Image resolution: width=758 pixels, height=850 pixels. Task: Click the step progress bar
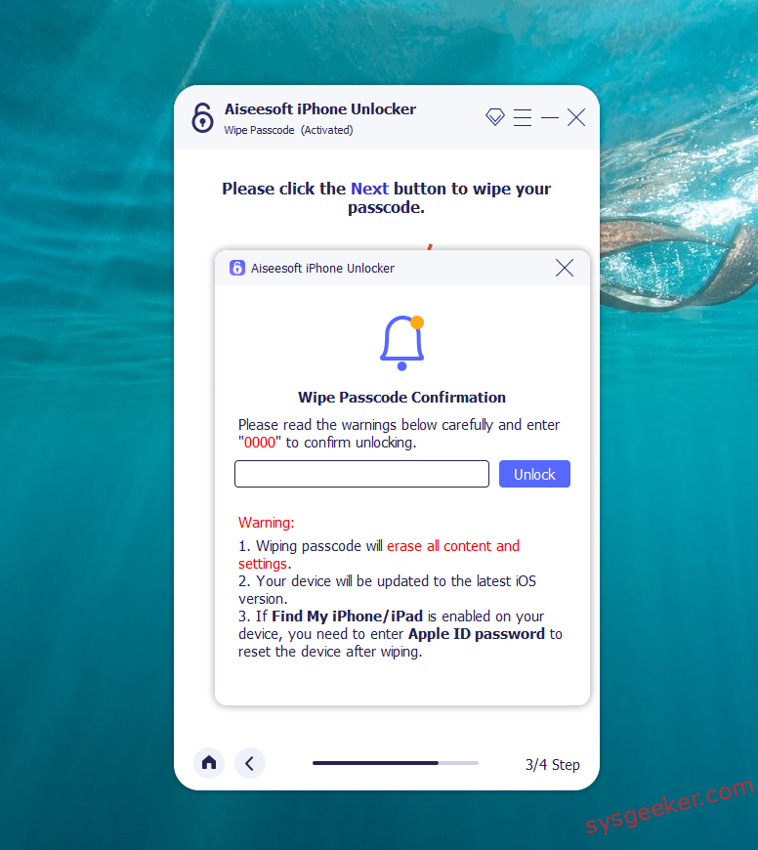coord(396,763)
